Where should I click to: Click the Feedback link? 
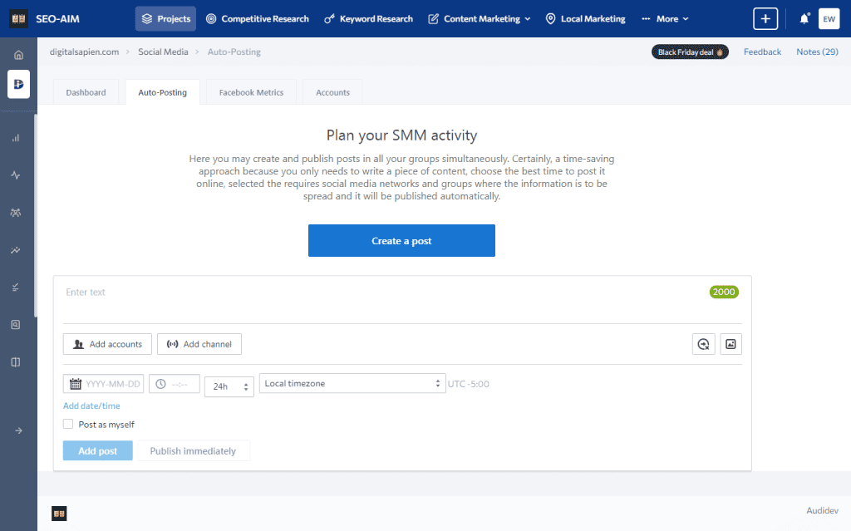(762, 52)
